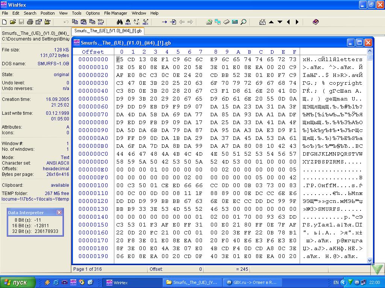Switch to GBX.ru browser taskbar button
385x288 pixels.
252,282
